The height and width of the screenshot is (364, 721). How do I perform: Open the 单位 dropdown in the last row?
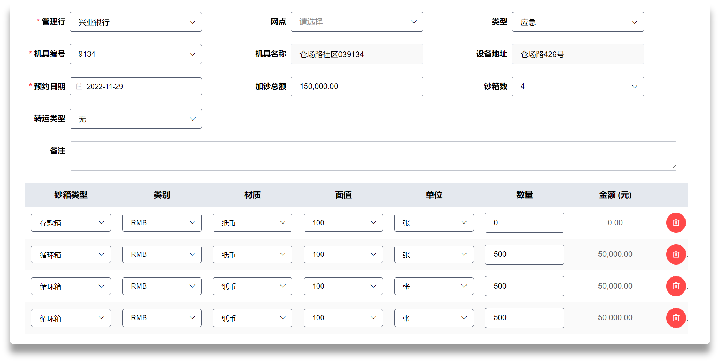(434, 318)
